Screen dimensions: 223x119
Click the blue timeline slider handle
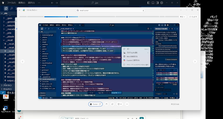pos(67,17)
